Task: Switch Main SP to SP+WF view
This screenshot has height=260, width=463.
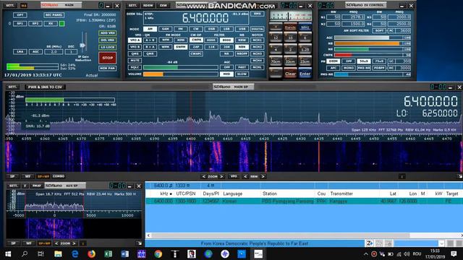Action: pyautogui.click(x=43, y=176)
